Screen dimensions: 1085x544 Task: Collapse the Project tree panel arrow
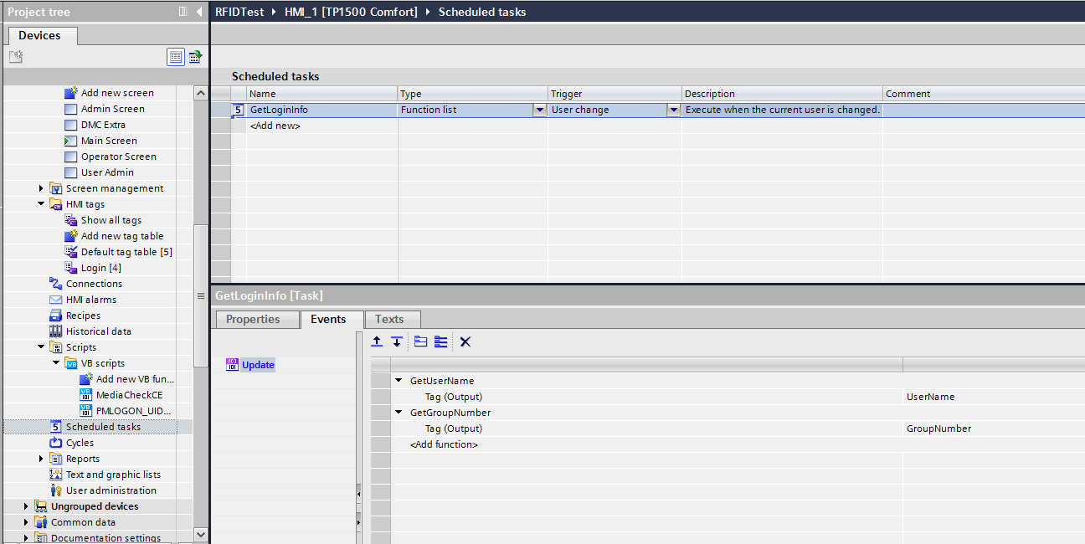pos(199,12)
